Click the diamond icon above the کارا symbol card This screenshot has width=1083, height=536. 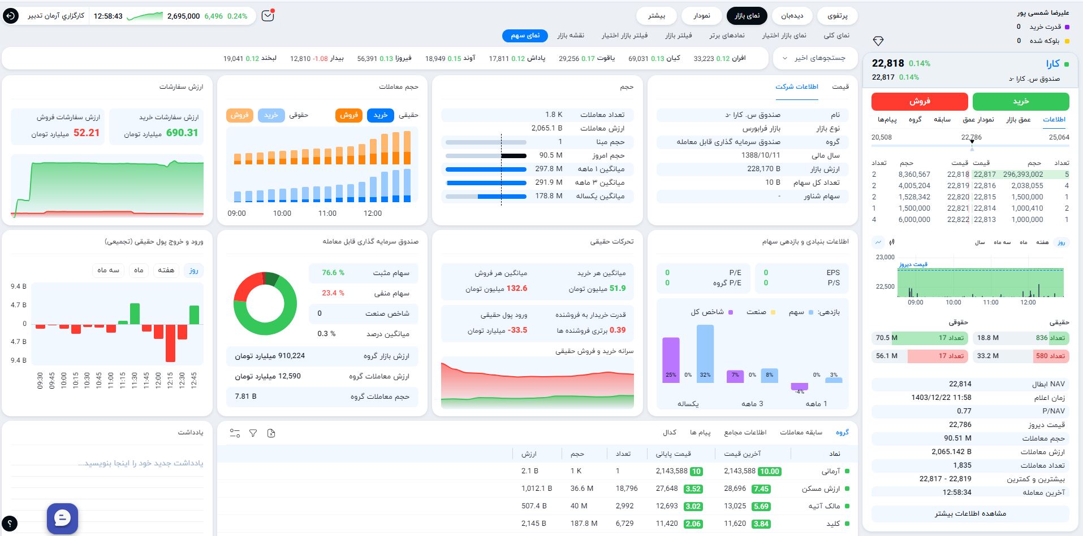[x=878, y=41]
